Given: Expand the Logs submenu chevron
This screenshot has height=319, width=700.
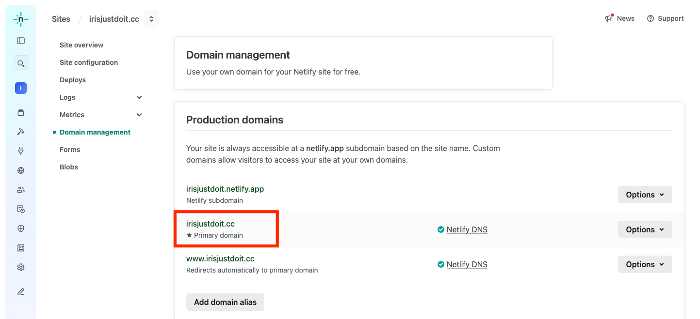Looking at the screenshot, I should (x=139, y=97).
